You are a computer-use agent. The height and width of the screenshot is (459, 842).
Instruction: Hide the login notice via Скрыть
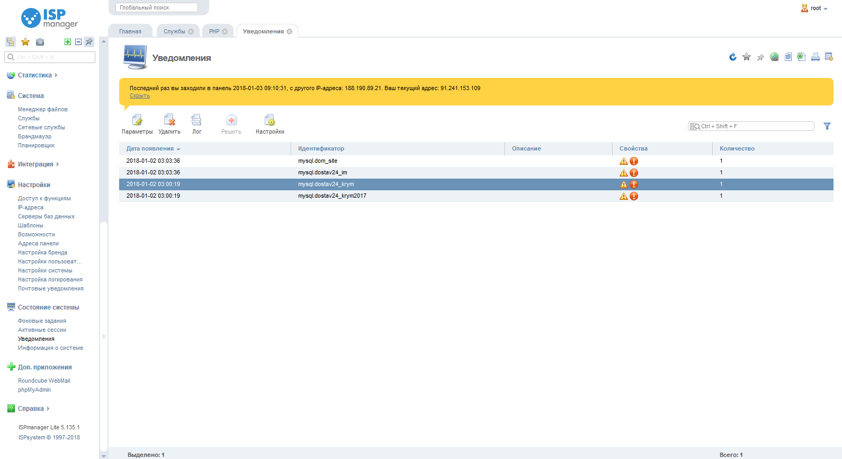(140, 96)
